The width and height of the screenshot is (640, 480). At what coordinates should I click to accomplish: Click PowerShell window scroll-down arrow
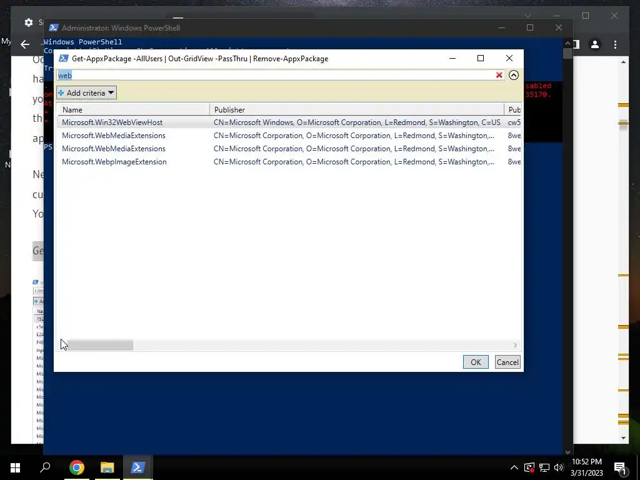pos(567,452)
